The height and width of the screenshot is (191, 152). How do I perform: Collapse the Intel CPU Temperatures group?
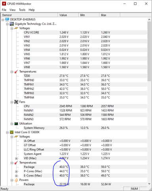(x=12, y=163)
